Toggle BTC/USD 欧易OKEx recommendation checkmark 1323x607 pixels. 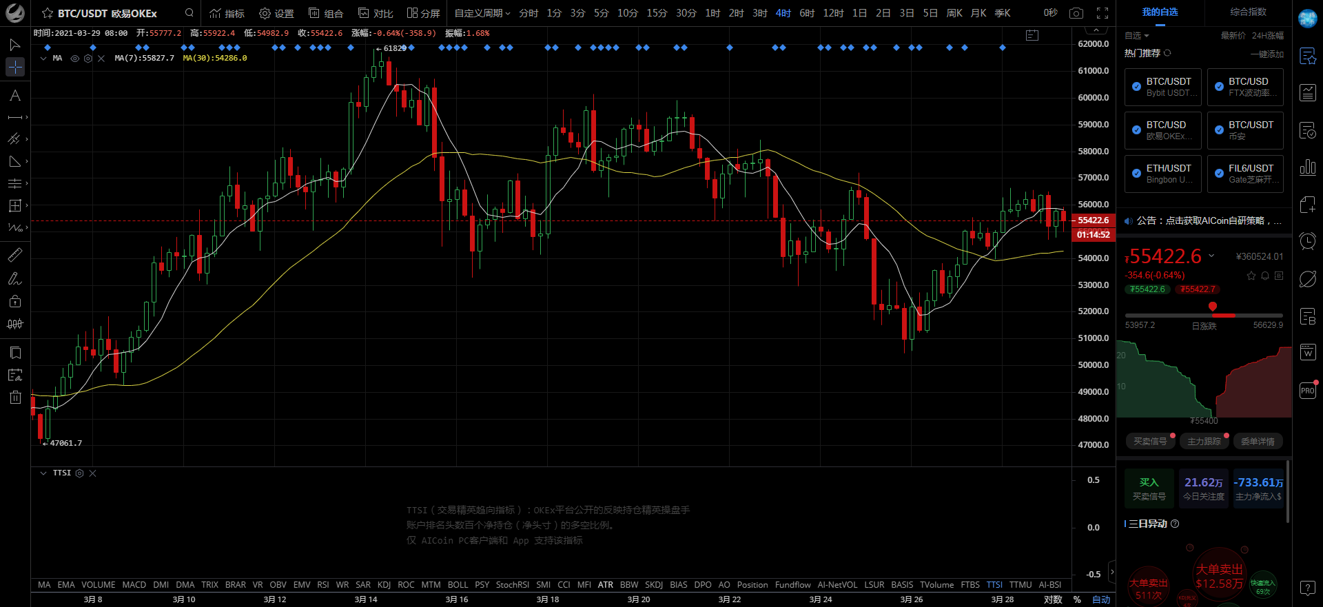click(1136, 130)
